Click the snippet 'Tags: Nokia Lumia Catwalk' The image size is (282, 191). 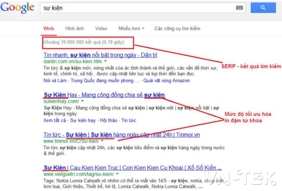click(x=134, y=183)
